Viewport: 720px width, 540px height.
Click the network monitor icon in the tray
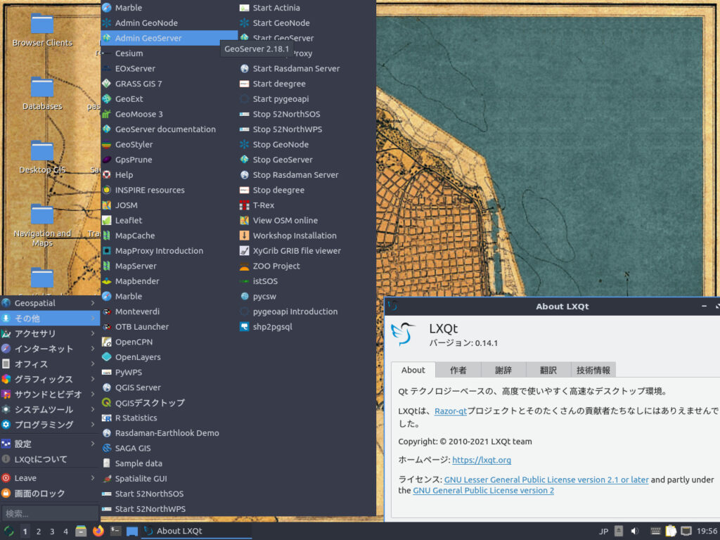[x=686, y=531]
